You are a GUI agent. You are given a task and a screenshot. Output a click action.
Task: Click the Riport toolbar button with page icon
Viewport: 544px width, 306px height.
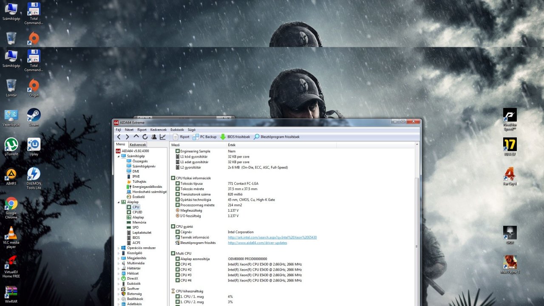tap(181, 137)
